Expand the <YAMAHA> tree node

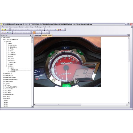click(x=8, y=72)
